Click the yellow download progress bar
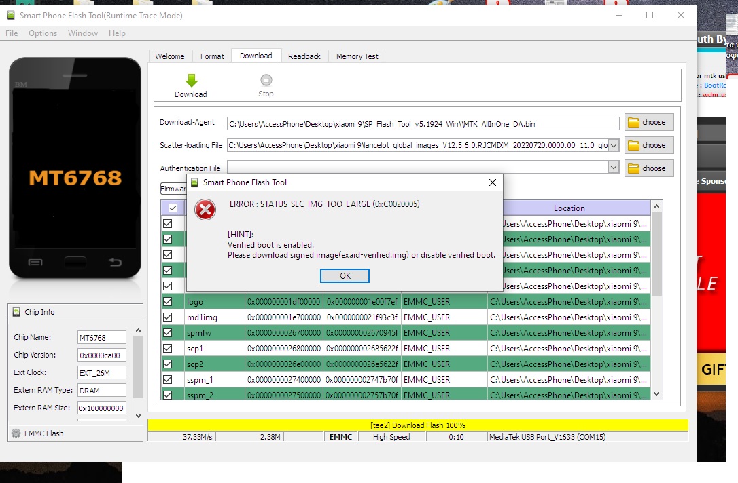Viewport: 738px width, 483px height. [418, 425]
